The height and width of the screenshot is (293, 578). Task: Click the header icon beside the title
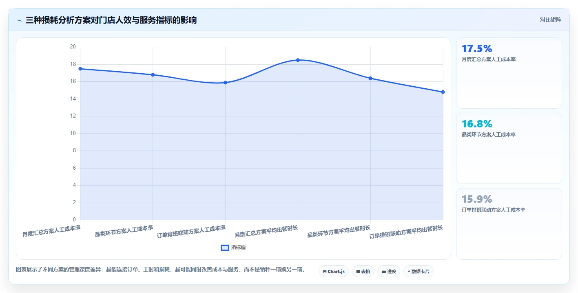(19, 20)
